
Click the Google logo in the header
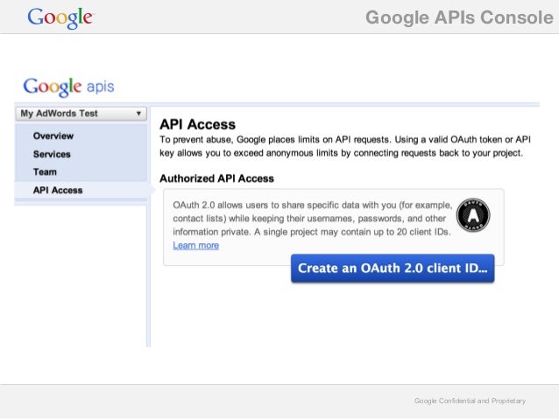[x=60, y=17]
